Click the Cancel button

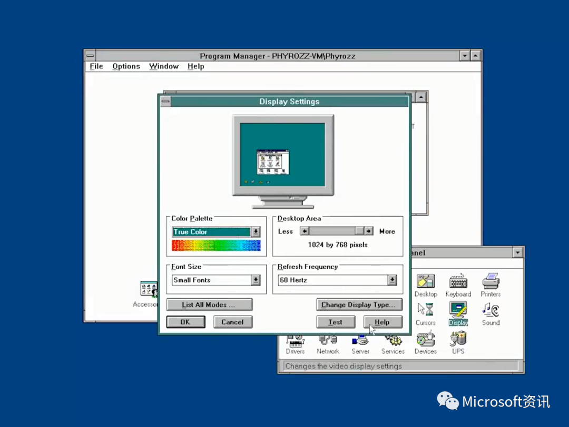tap(233, 322)
